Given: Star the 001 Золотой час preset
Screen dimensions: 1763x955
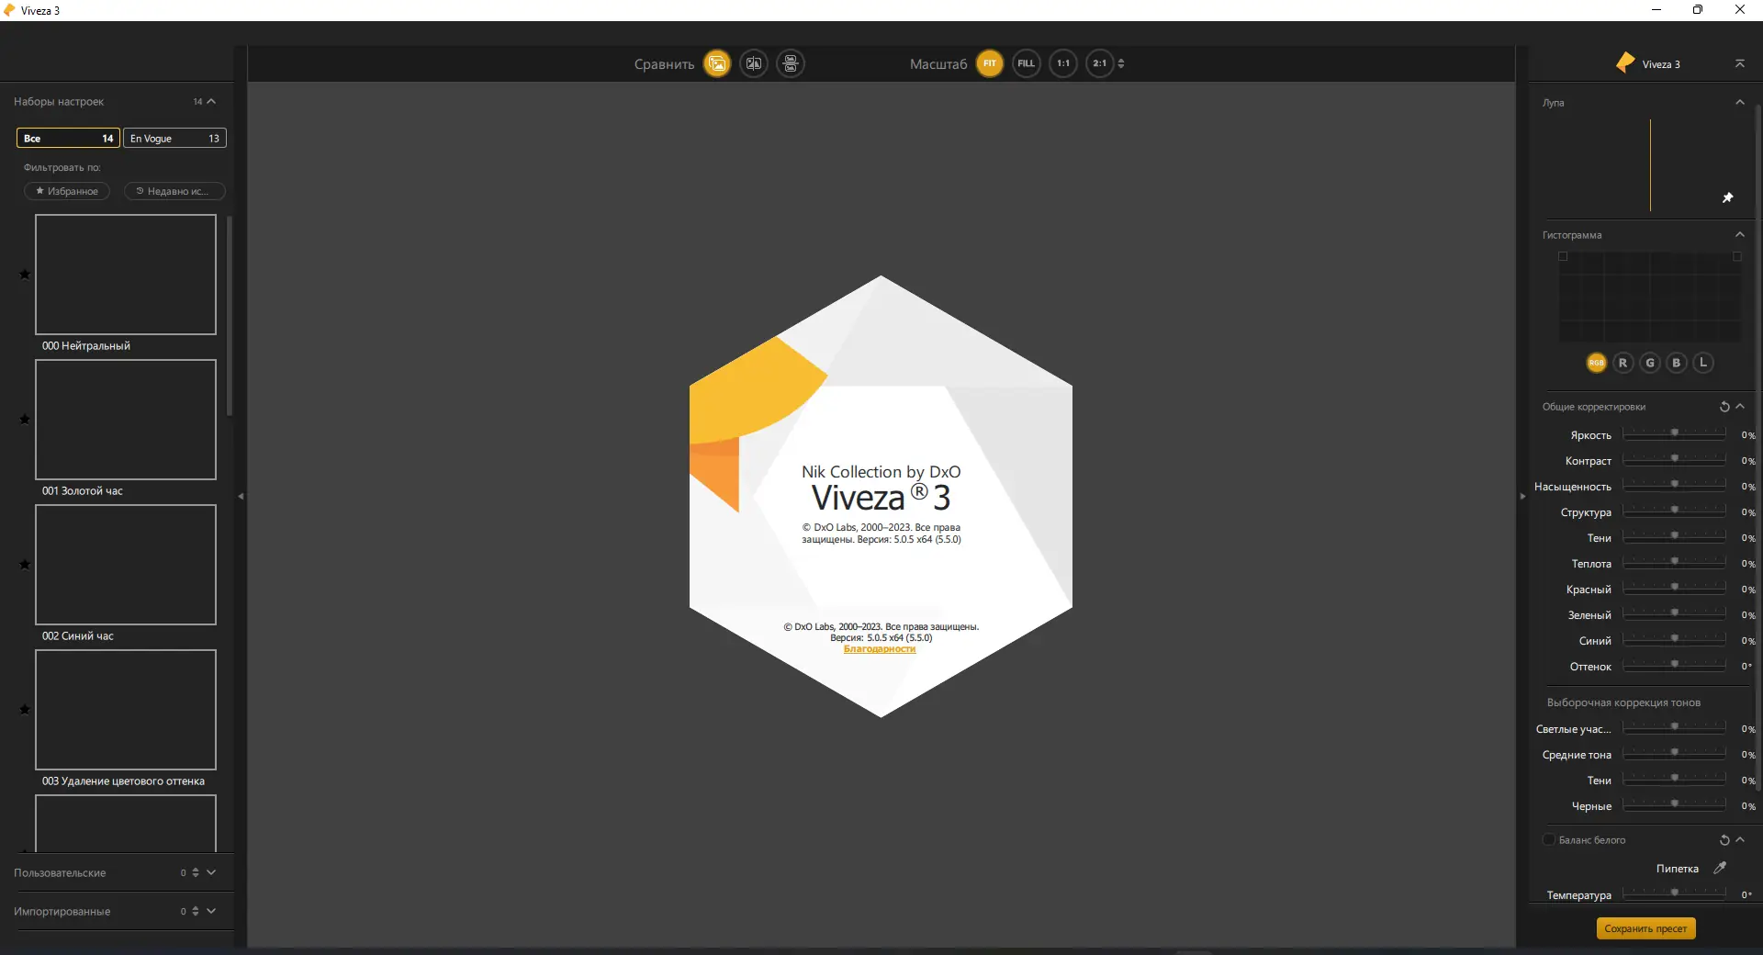Looking at the screenshot, I should point(25,420).
